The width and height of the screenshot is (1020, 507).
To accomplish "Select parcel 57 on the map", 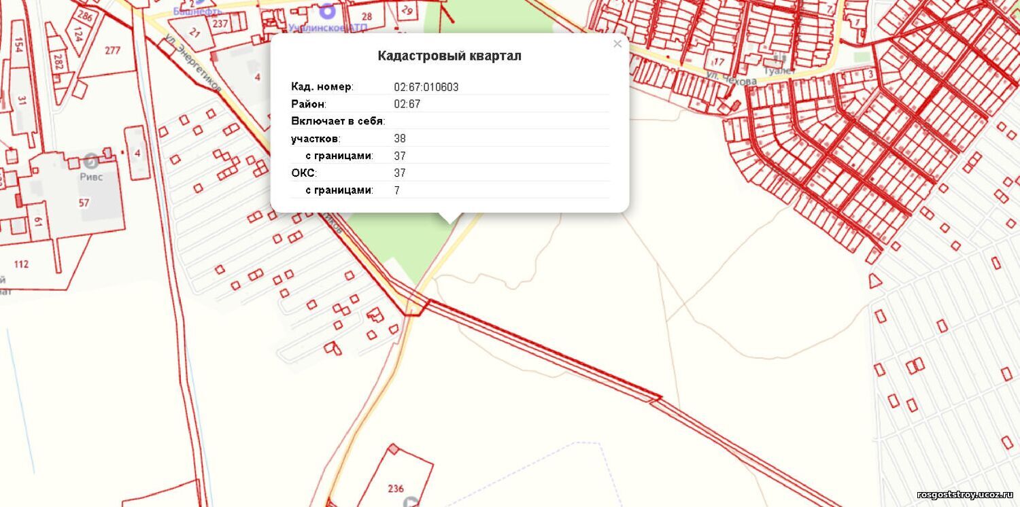I will 84,203.
